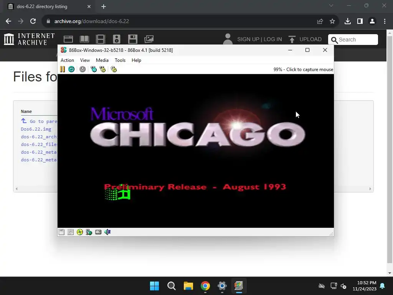Click the page vertical scrollbar

click(x=390, y=149)
